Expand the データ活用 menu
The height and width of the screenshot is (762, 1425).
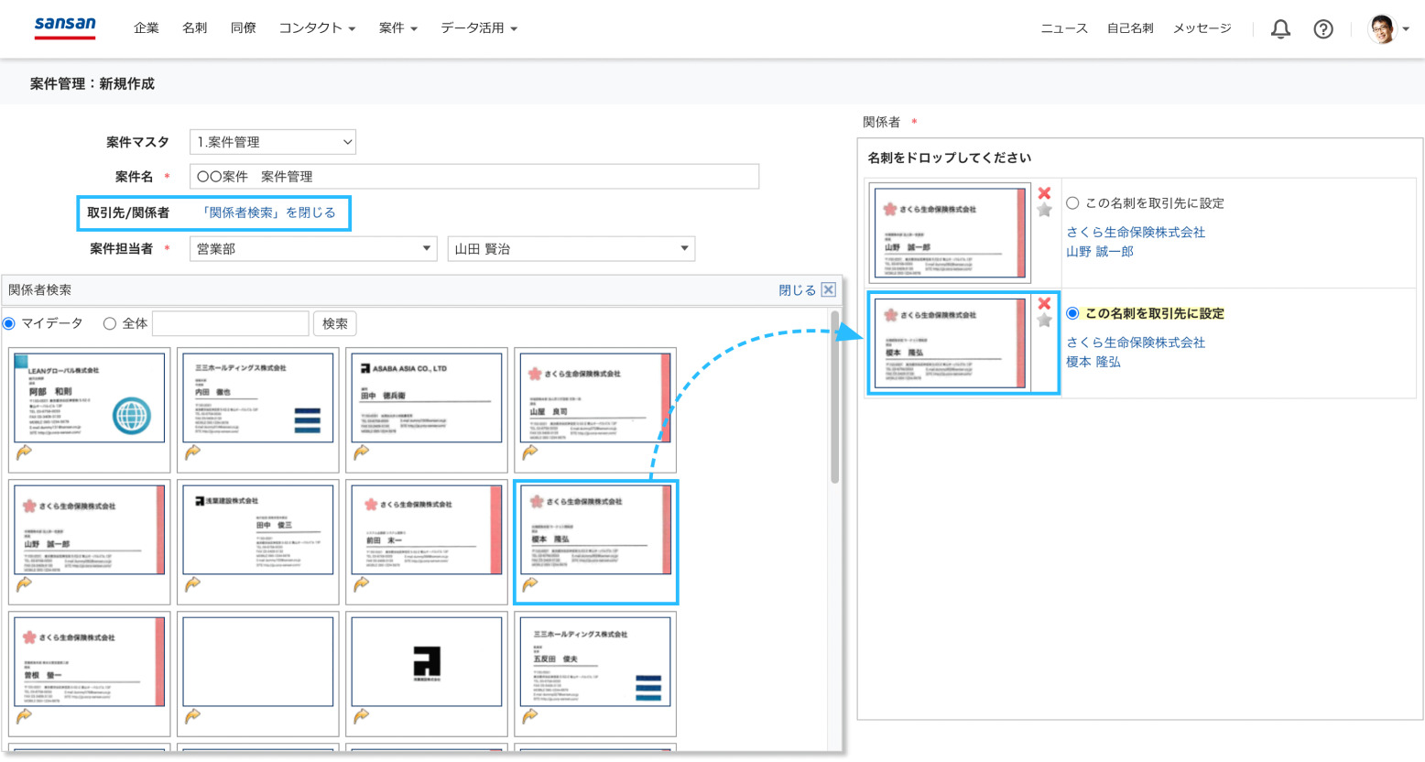click(x=479, y=28)
